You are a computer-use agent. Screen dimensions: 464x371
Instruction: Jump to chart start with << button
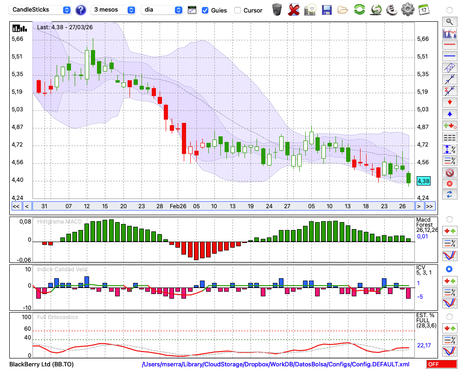(x=16, y=206)
